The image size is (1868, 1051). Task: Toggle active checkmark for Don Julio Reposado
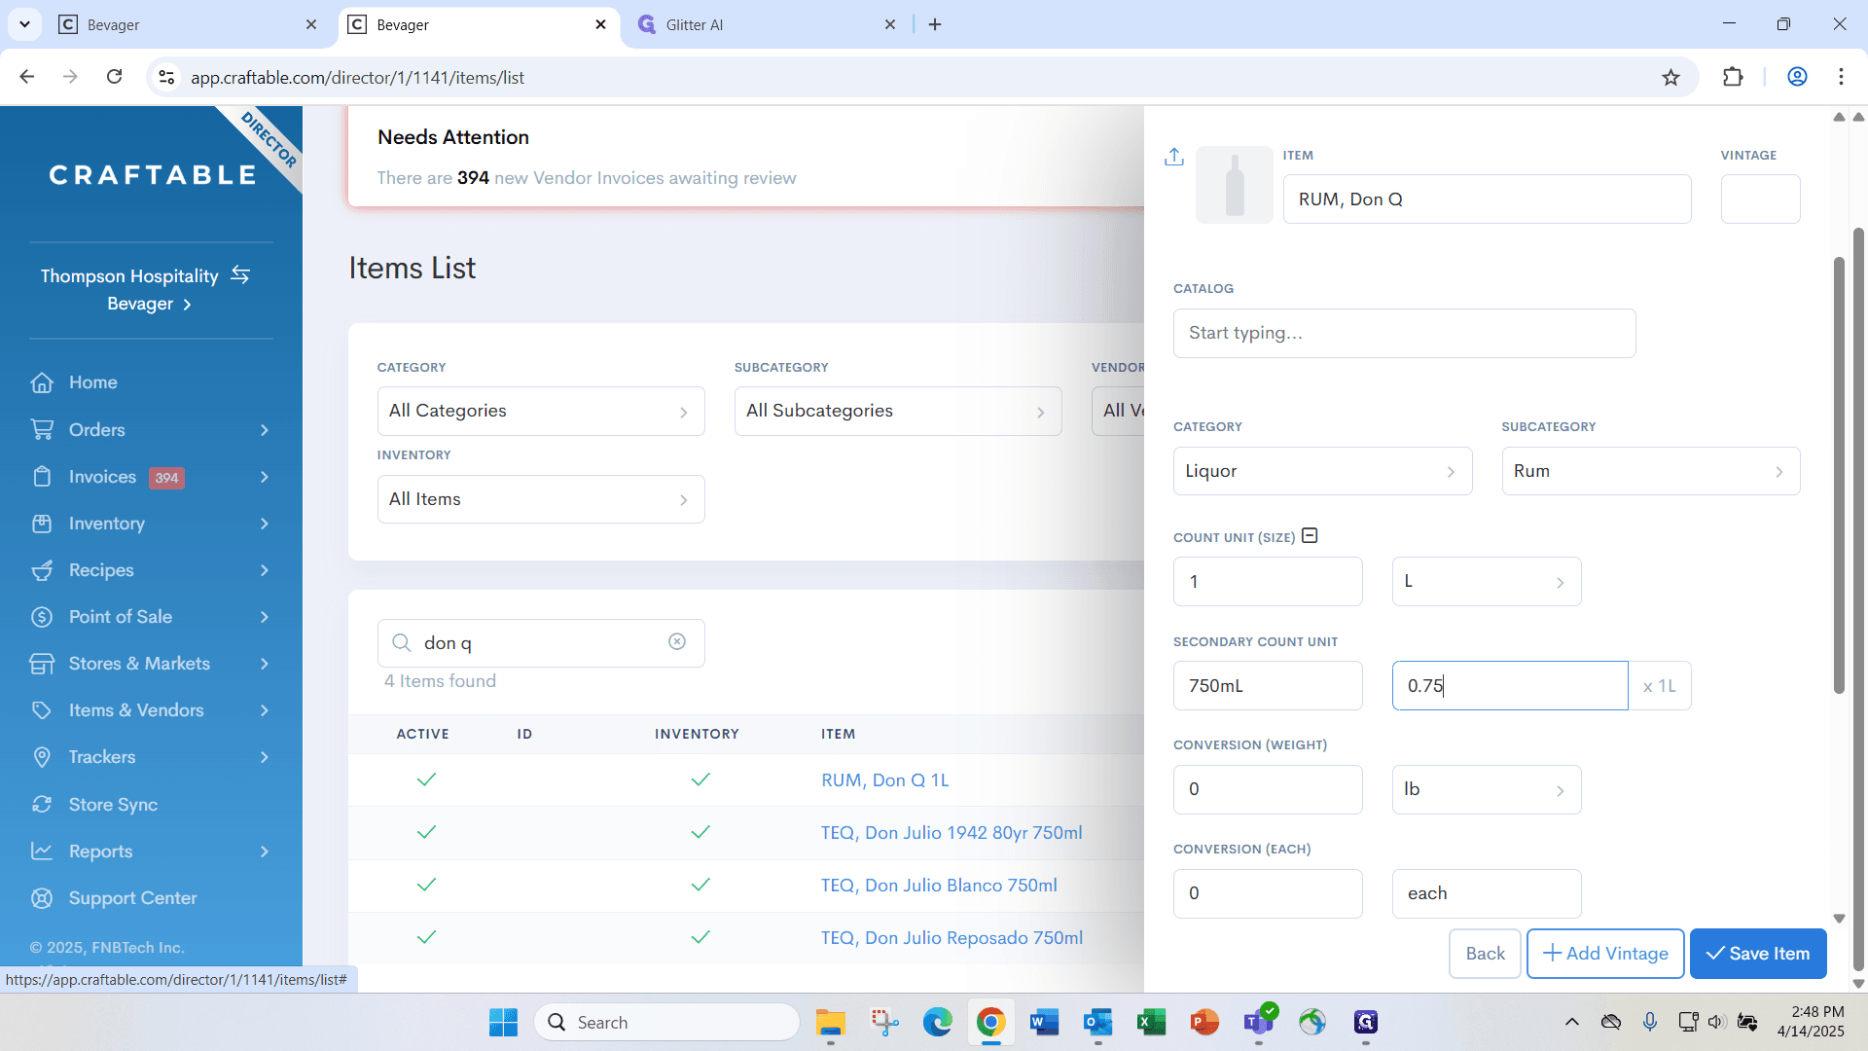(x=426, y=937)
